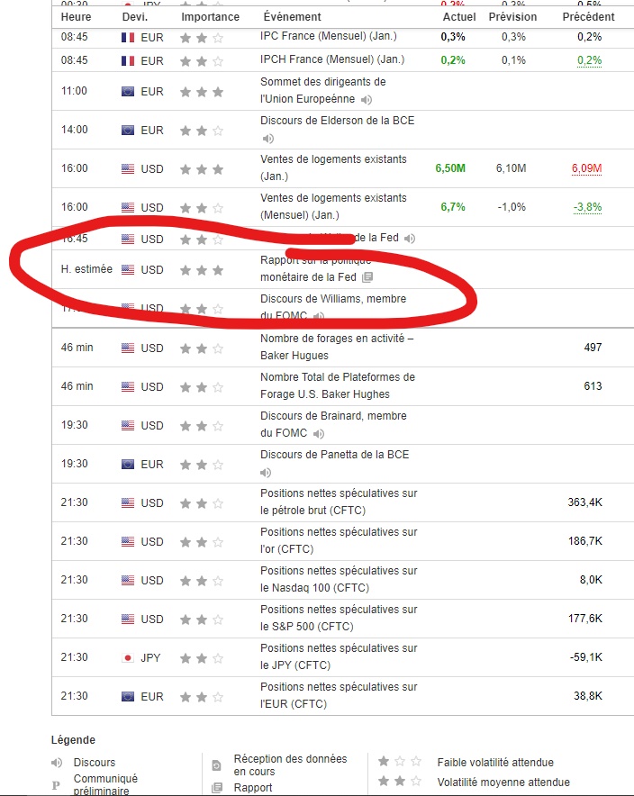Open IPCH France (Mensuel) event
Viewport: 634px width, 796px height.
pyautogui.click(x=332, y=59)
